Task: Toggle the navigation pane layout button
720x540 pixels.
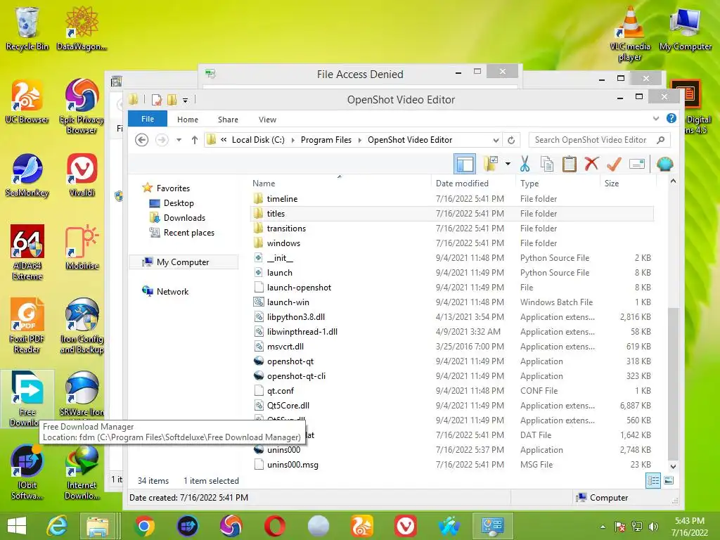Action: tap(464, 164)
